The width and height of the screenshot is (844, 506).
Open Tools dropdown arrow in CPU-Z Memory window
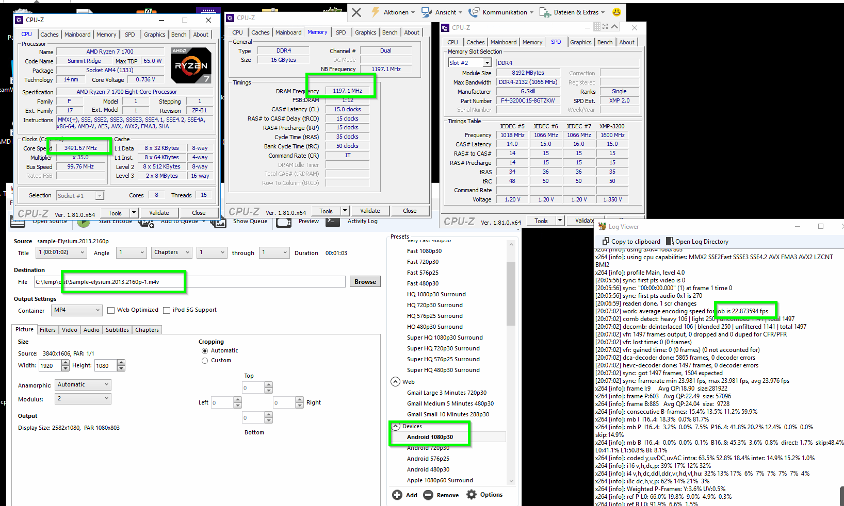[345, 211]
